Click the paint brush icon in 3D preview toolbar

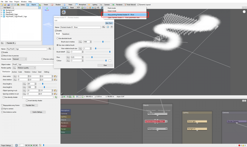(x=102, y=7)
